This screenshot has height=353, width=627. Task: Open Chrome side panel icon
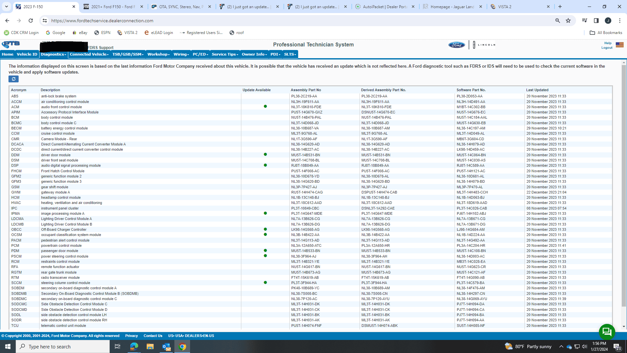coord(596,21)
